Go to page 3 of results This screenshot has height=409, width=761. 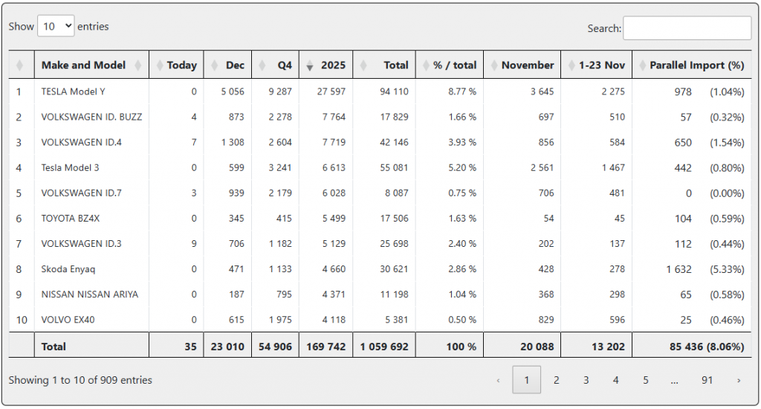[586, 380]
